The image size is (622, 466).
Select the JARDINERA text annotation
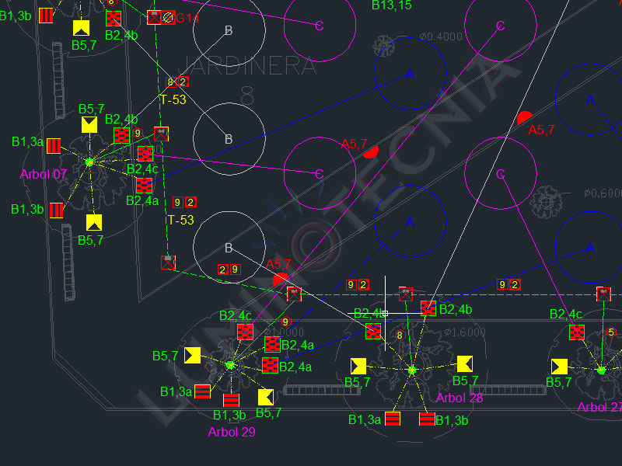[248, 66]
